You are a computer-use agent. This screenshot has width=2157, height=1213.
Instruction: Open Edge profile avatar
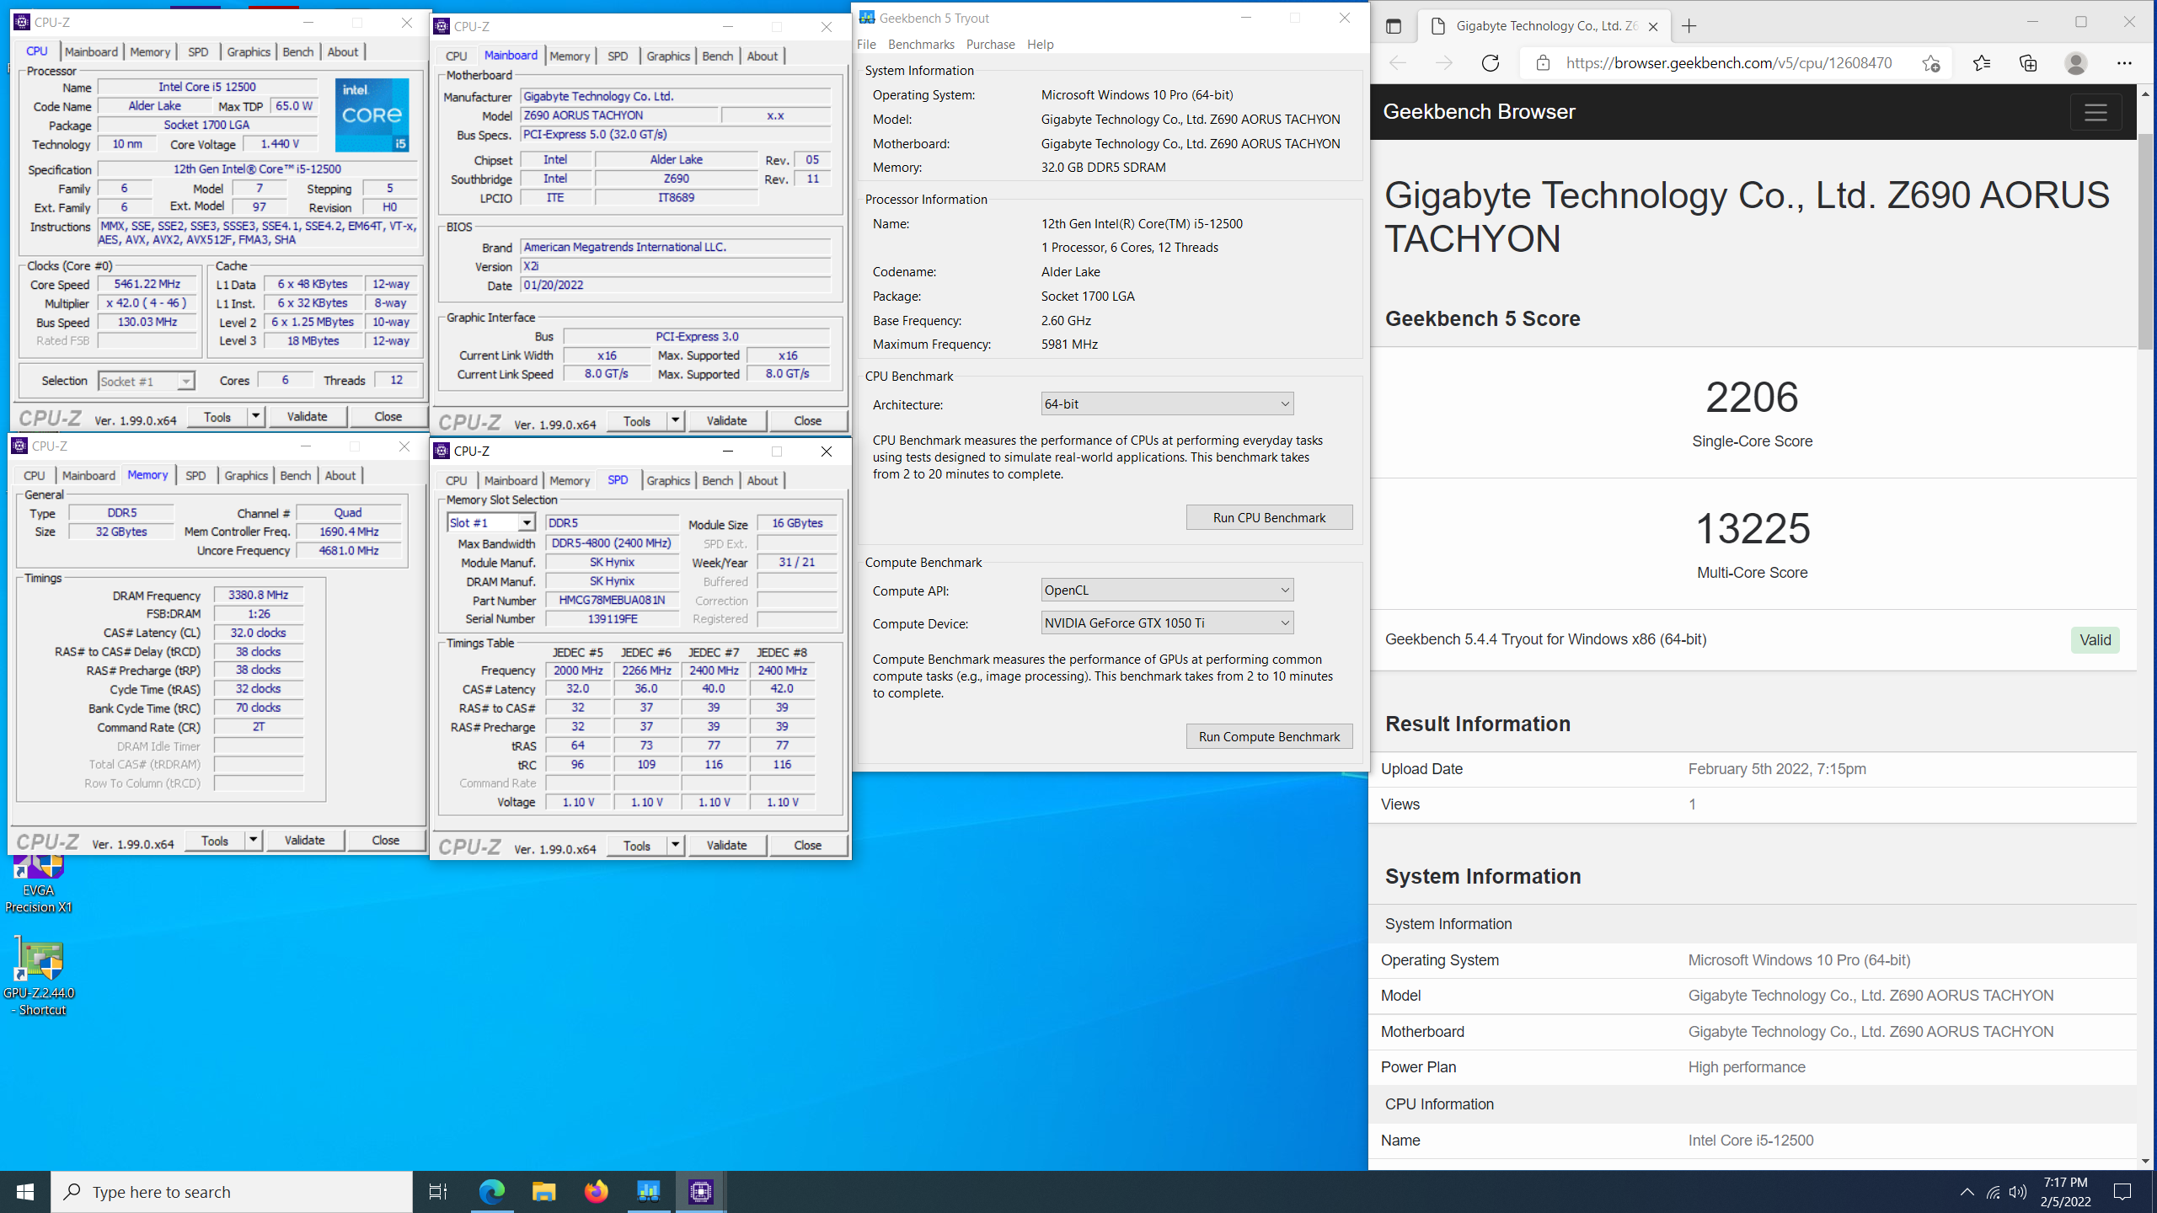[x=2076, y=63]
